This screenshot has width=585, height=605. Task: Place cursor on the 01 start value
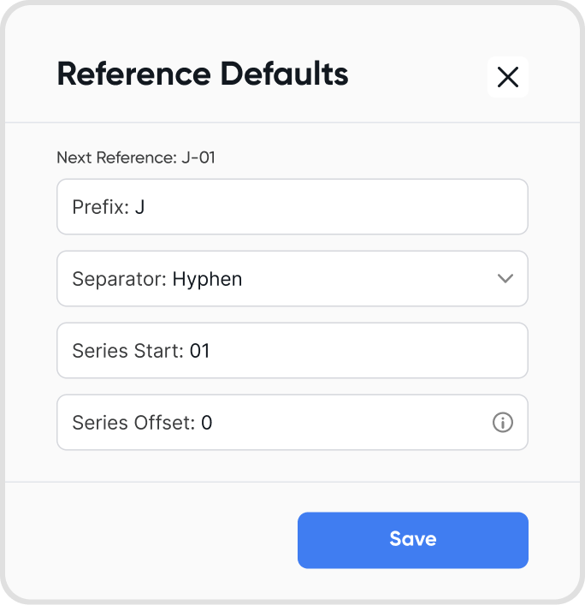tap(199, 351)
